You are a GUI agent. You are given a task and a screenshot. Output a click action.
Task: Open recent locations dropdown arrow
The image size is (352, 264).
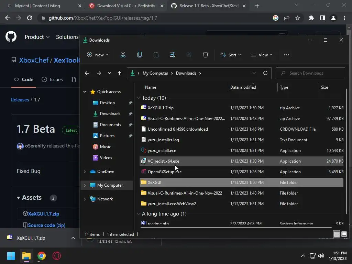[x=109, y=73]
